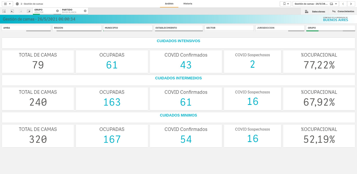Open the ESTABLECIMIENTO filter pane
Image resolution: width=357 pixels, height=174 pixels.
[178, 28]
